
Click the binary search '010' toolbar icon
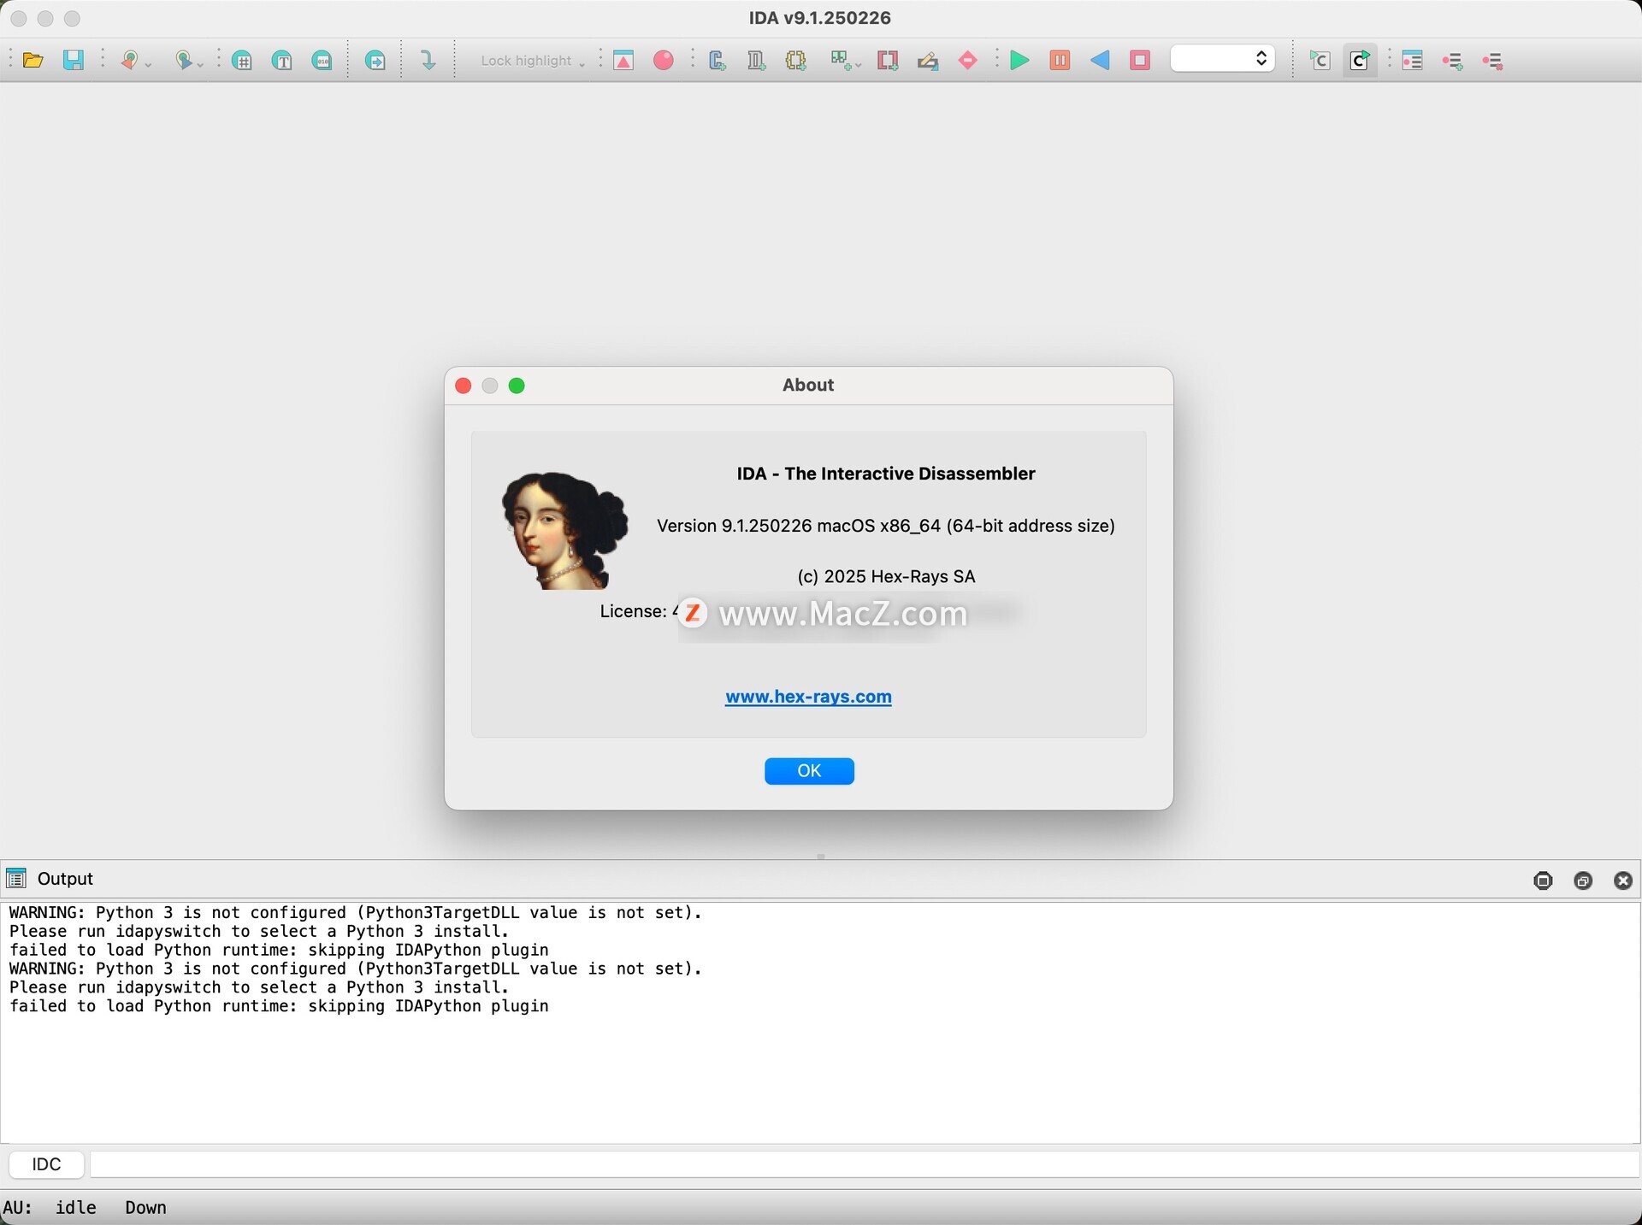pos(322,61)
